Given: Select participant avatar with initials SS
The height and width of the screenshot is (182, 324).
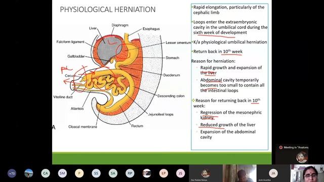Looking at the screenshot, I should point(96,173).
